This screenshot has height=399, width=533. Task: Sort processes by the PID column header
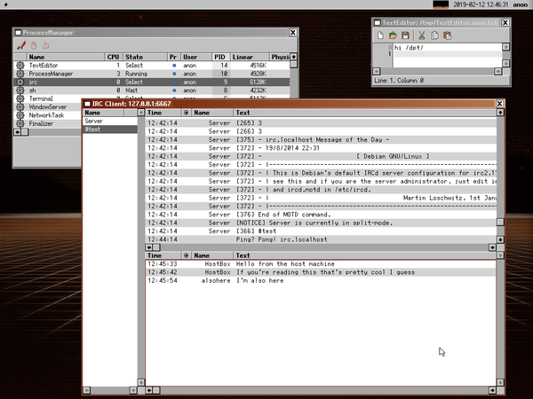[220, 57]
